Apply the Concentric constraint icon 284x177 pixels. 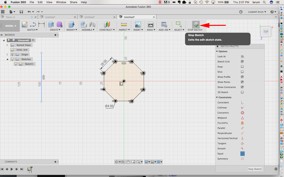click(242, 113)
